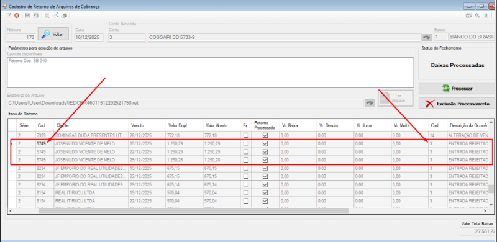The image size is (497, 242).
Task: Select Valor Dupl. cell 1.250,28
Action: pos(185,160)
